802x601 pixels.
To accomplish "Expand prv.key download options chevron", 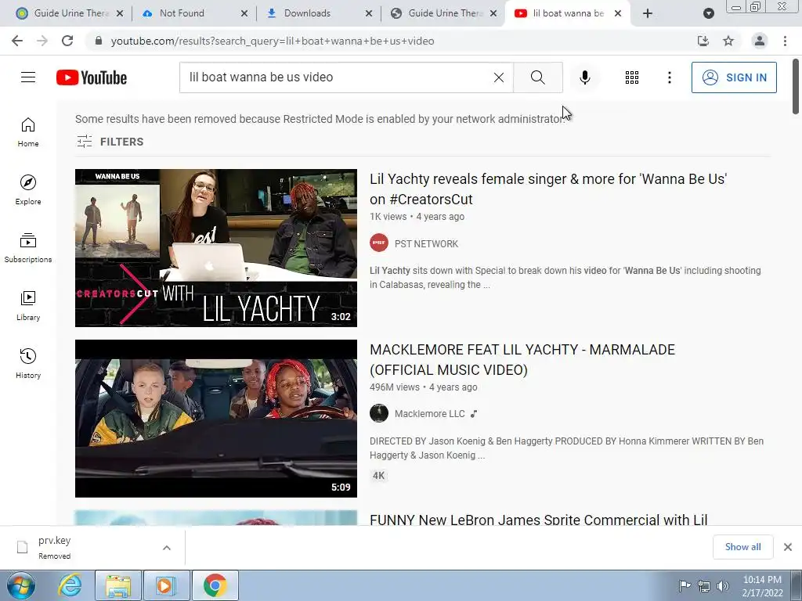I will point(167,548).
